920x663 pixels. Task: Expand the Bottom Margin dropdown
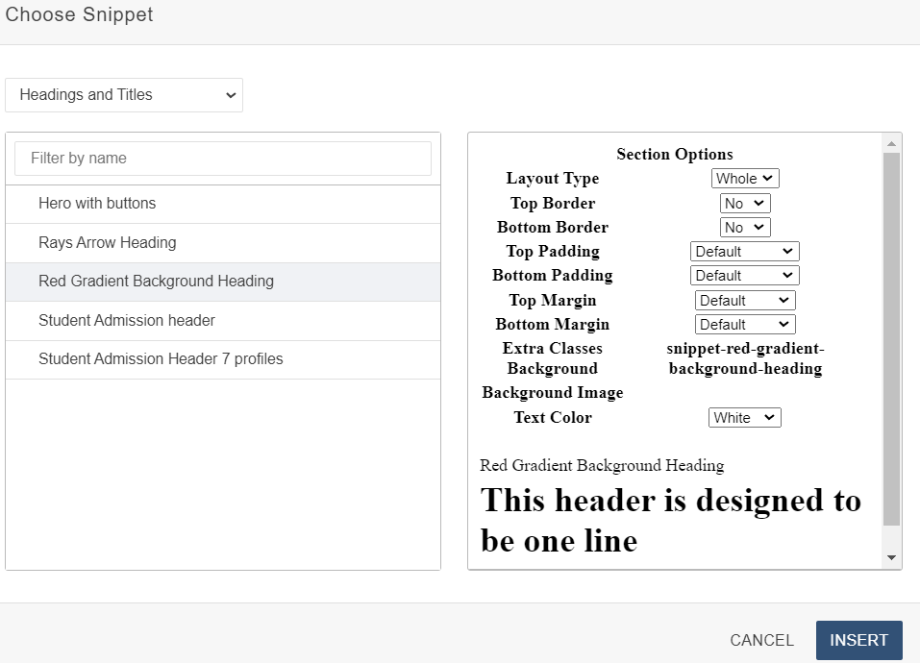(745, 325)
